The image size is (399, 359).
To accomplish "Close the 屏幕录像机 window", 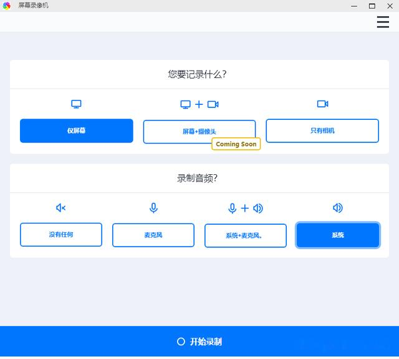I will (390, 6).
